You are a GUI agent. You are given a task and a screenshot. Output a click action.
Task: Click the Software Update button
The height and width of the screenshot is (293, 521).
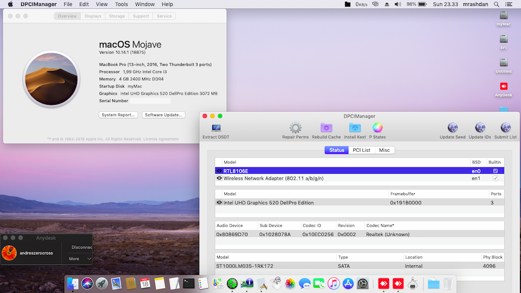pos(163,115)
